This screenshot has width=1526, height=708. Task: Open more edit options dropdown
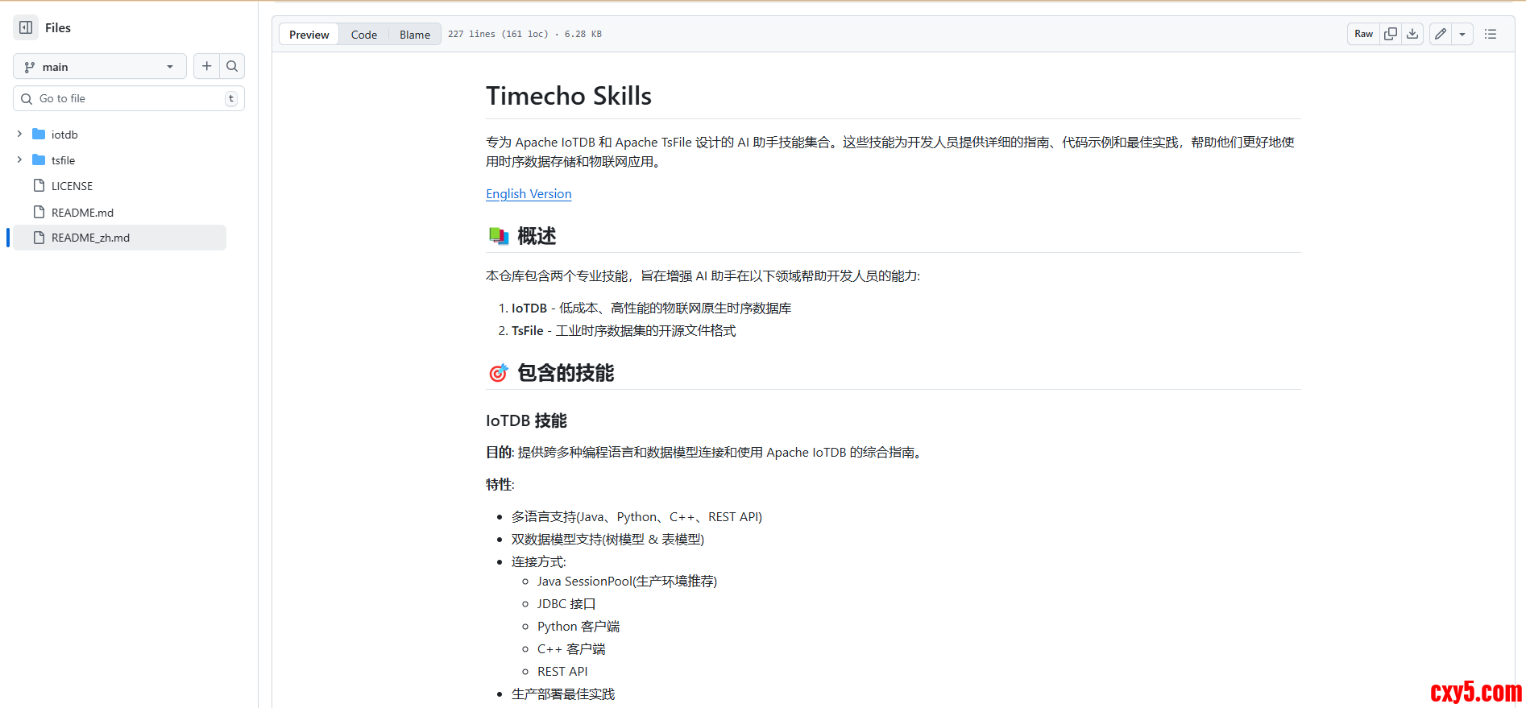pos(1462,34)
